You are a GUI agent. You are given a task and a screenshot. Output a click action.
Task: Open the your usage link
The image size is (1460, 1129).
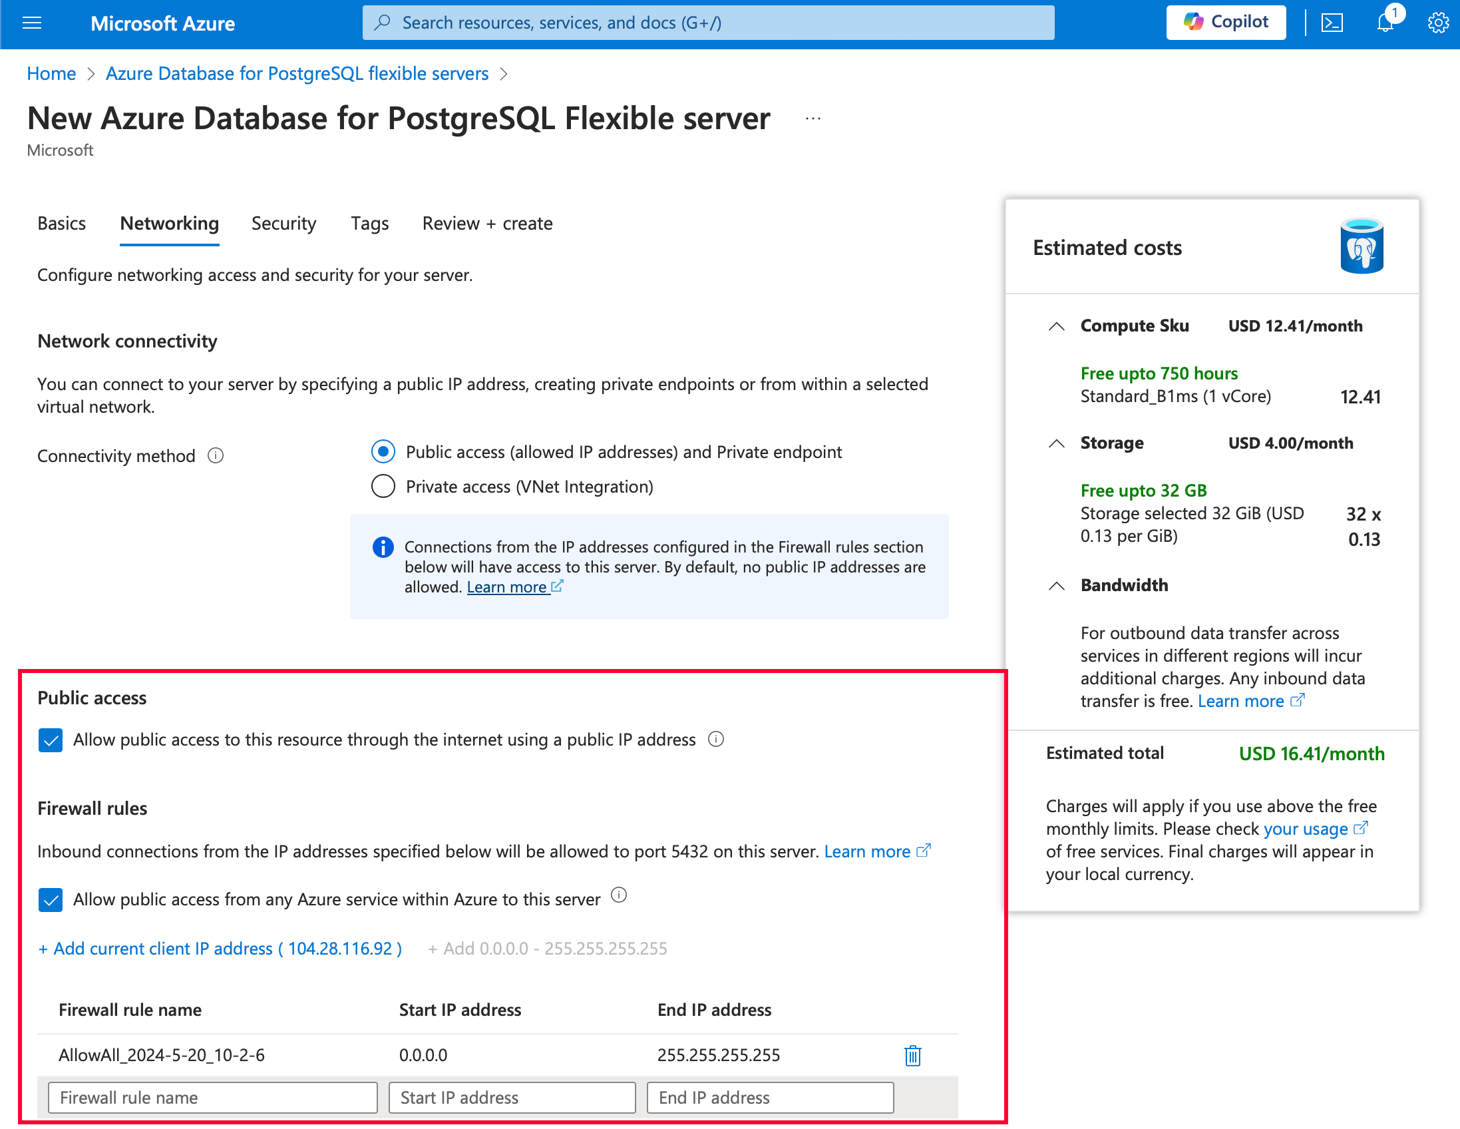(x=1306, y=829)
